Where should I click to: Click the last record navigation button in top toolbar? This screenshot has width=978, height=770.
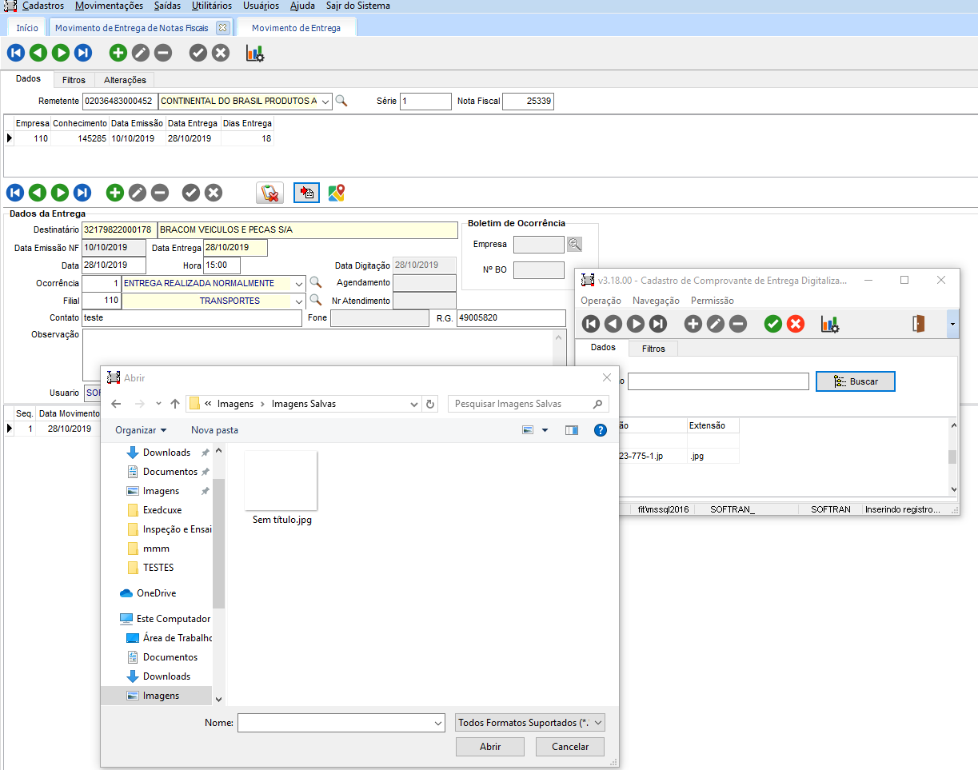(83, 54)
